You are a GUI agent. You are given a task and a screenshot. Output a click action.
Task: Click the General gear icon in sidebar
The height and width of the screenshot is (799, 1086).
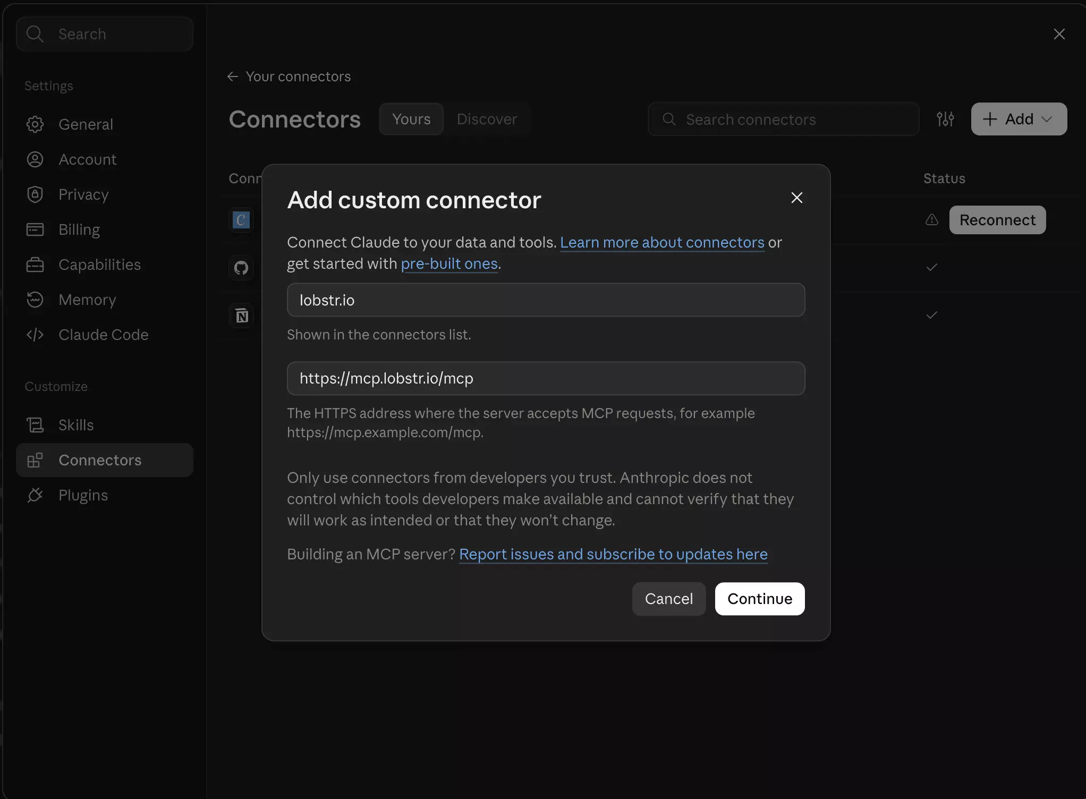(35, 124)
